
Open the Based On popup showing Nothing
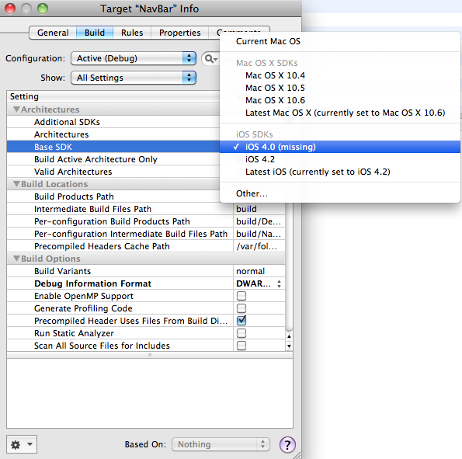click(221, 444)
